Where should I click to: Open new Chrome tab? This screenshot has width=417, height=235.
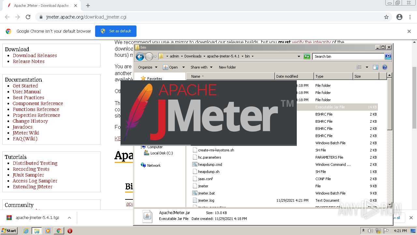click(x=88, y=6)
